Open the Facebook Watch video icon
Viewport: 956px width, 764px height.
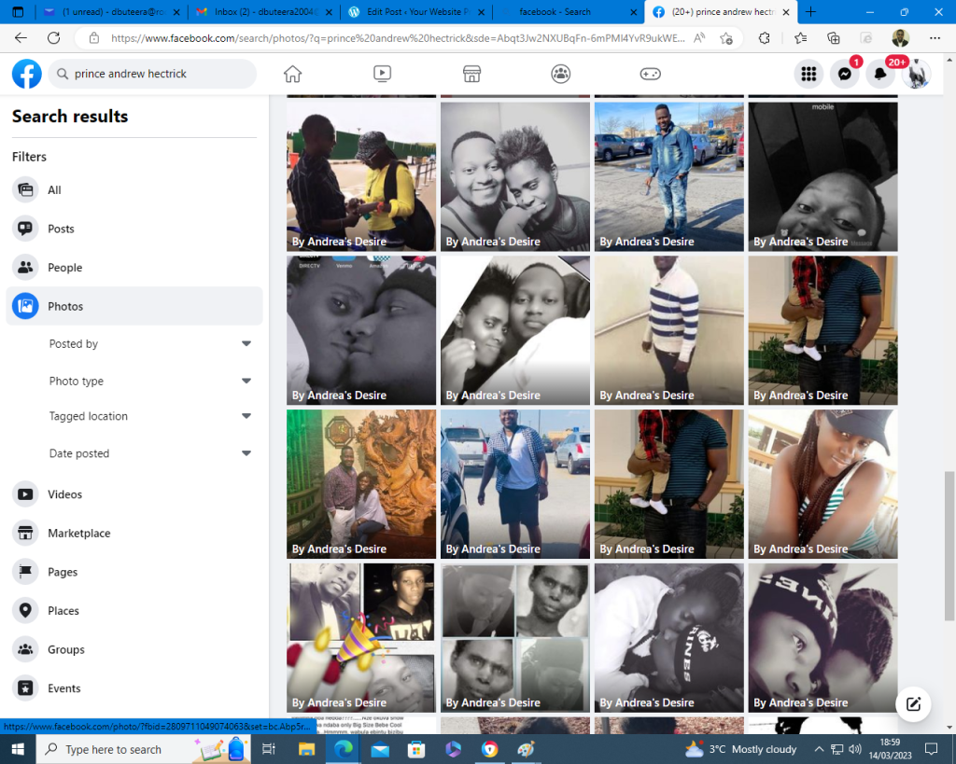[382, 75]
